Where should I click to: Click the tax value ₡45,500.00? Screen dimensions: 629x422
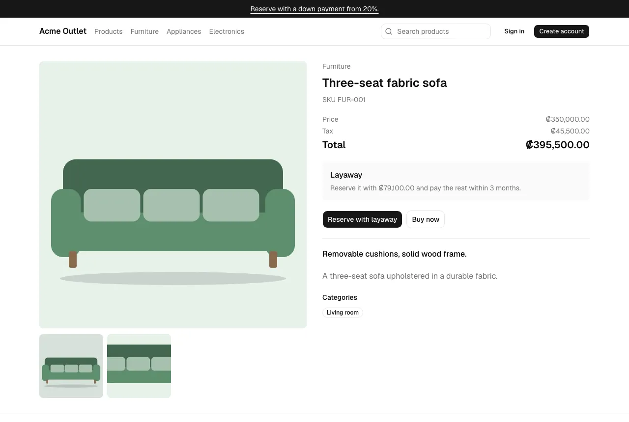570,131
